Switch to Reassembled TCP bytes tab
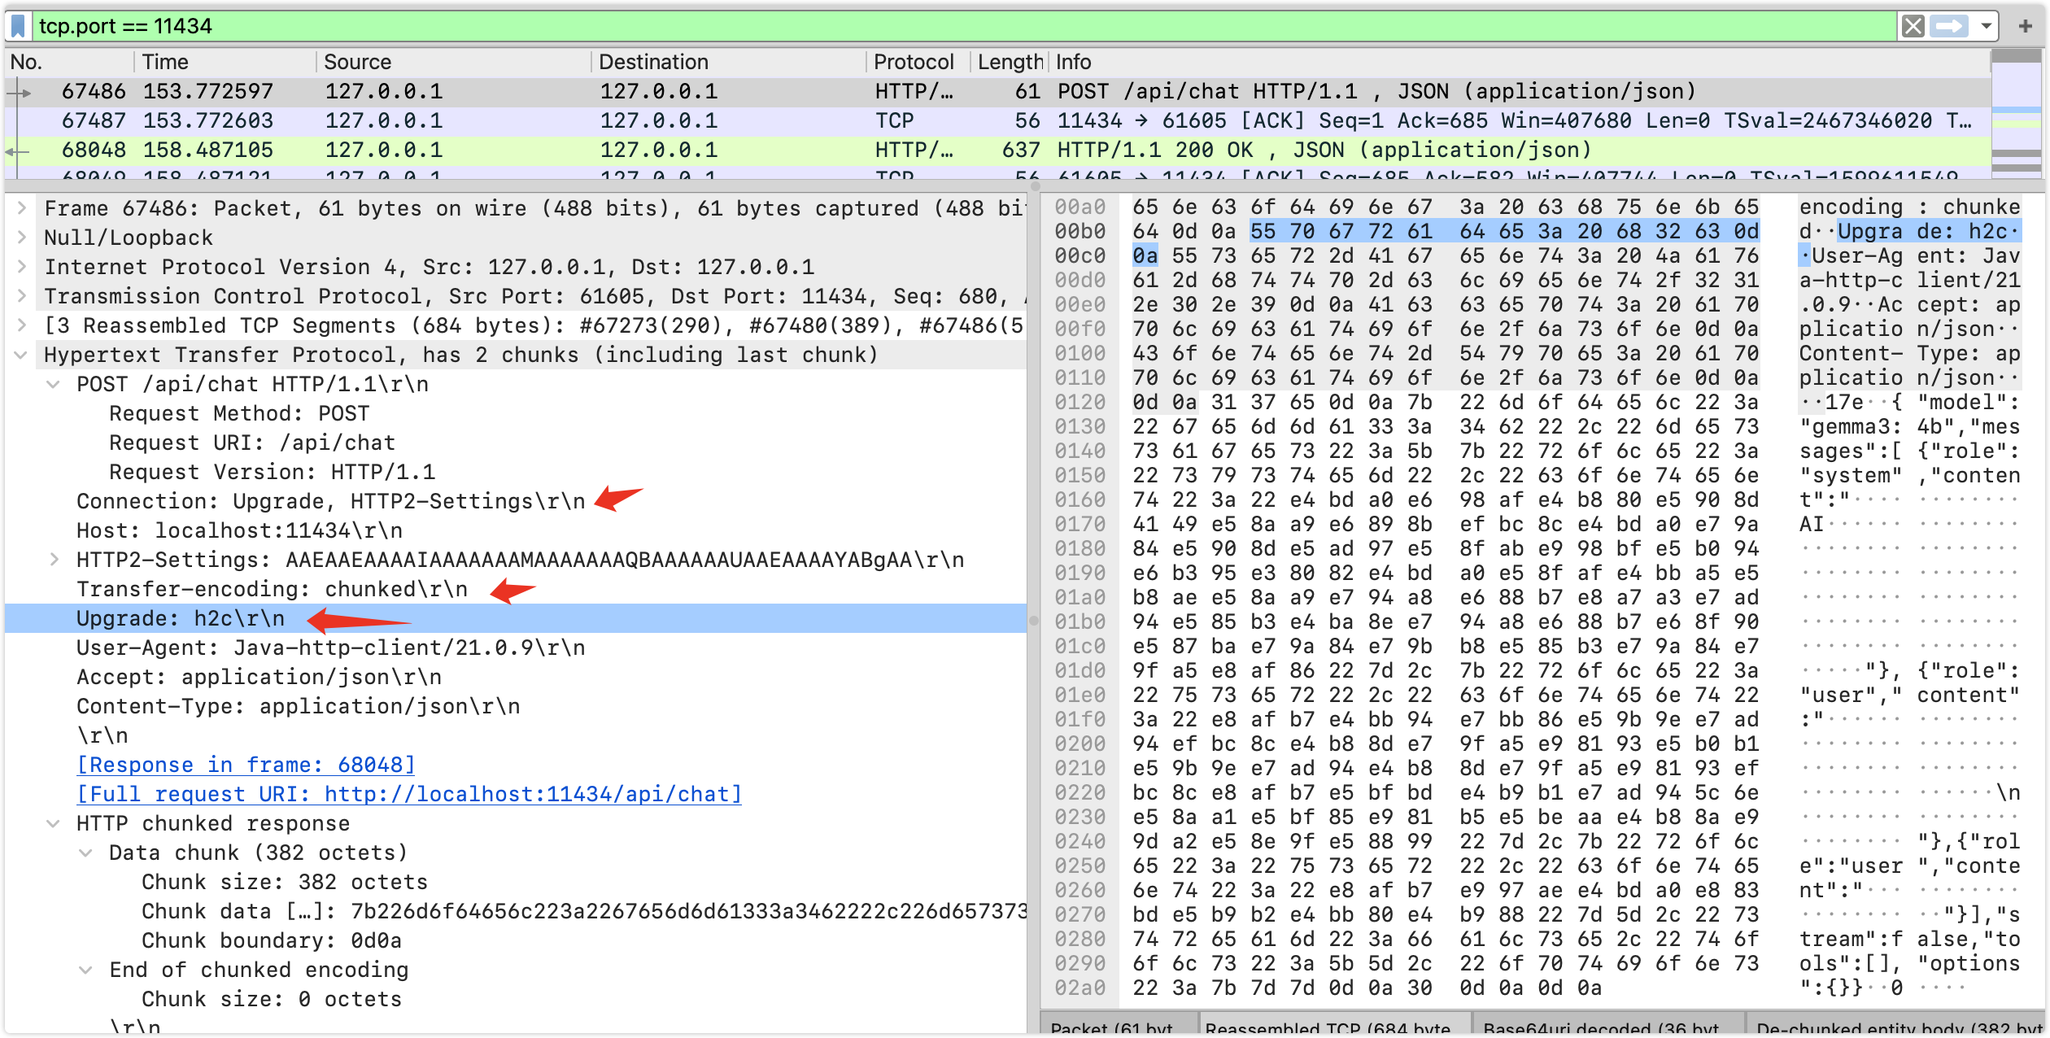Viewport: 2050px width, 1038px height. [1334, 1027]
